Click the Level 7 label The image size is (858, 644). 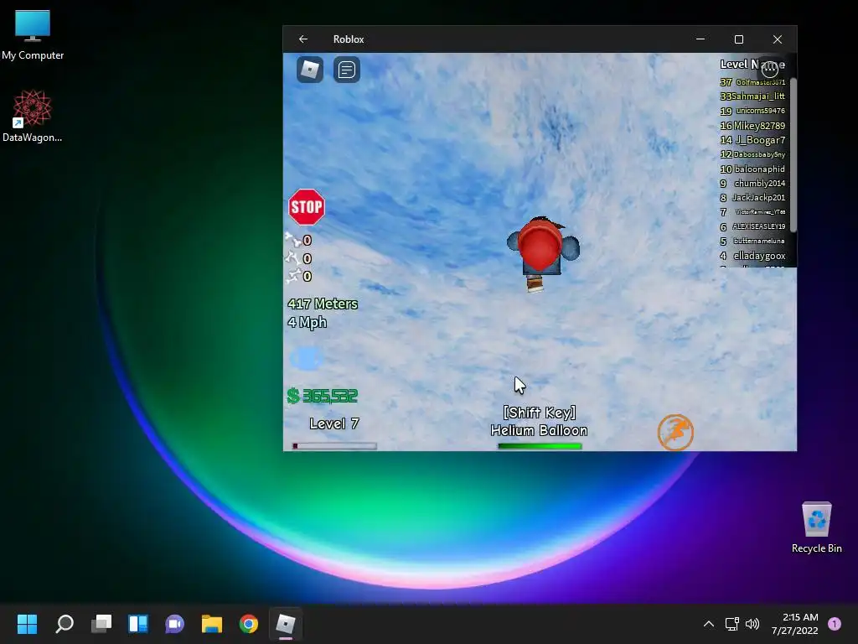point(334,423)
